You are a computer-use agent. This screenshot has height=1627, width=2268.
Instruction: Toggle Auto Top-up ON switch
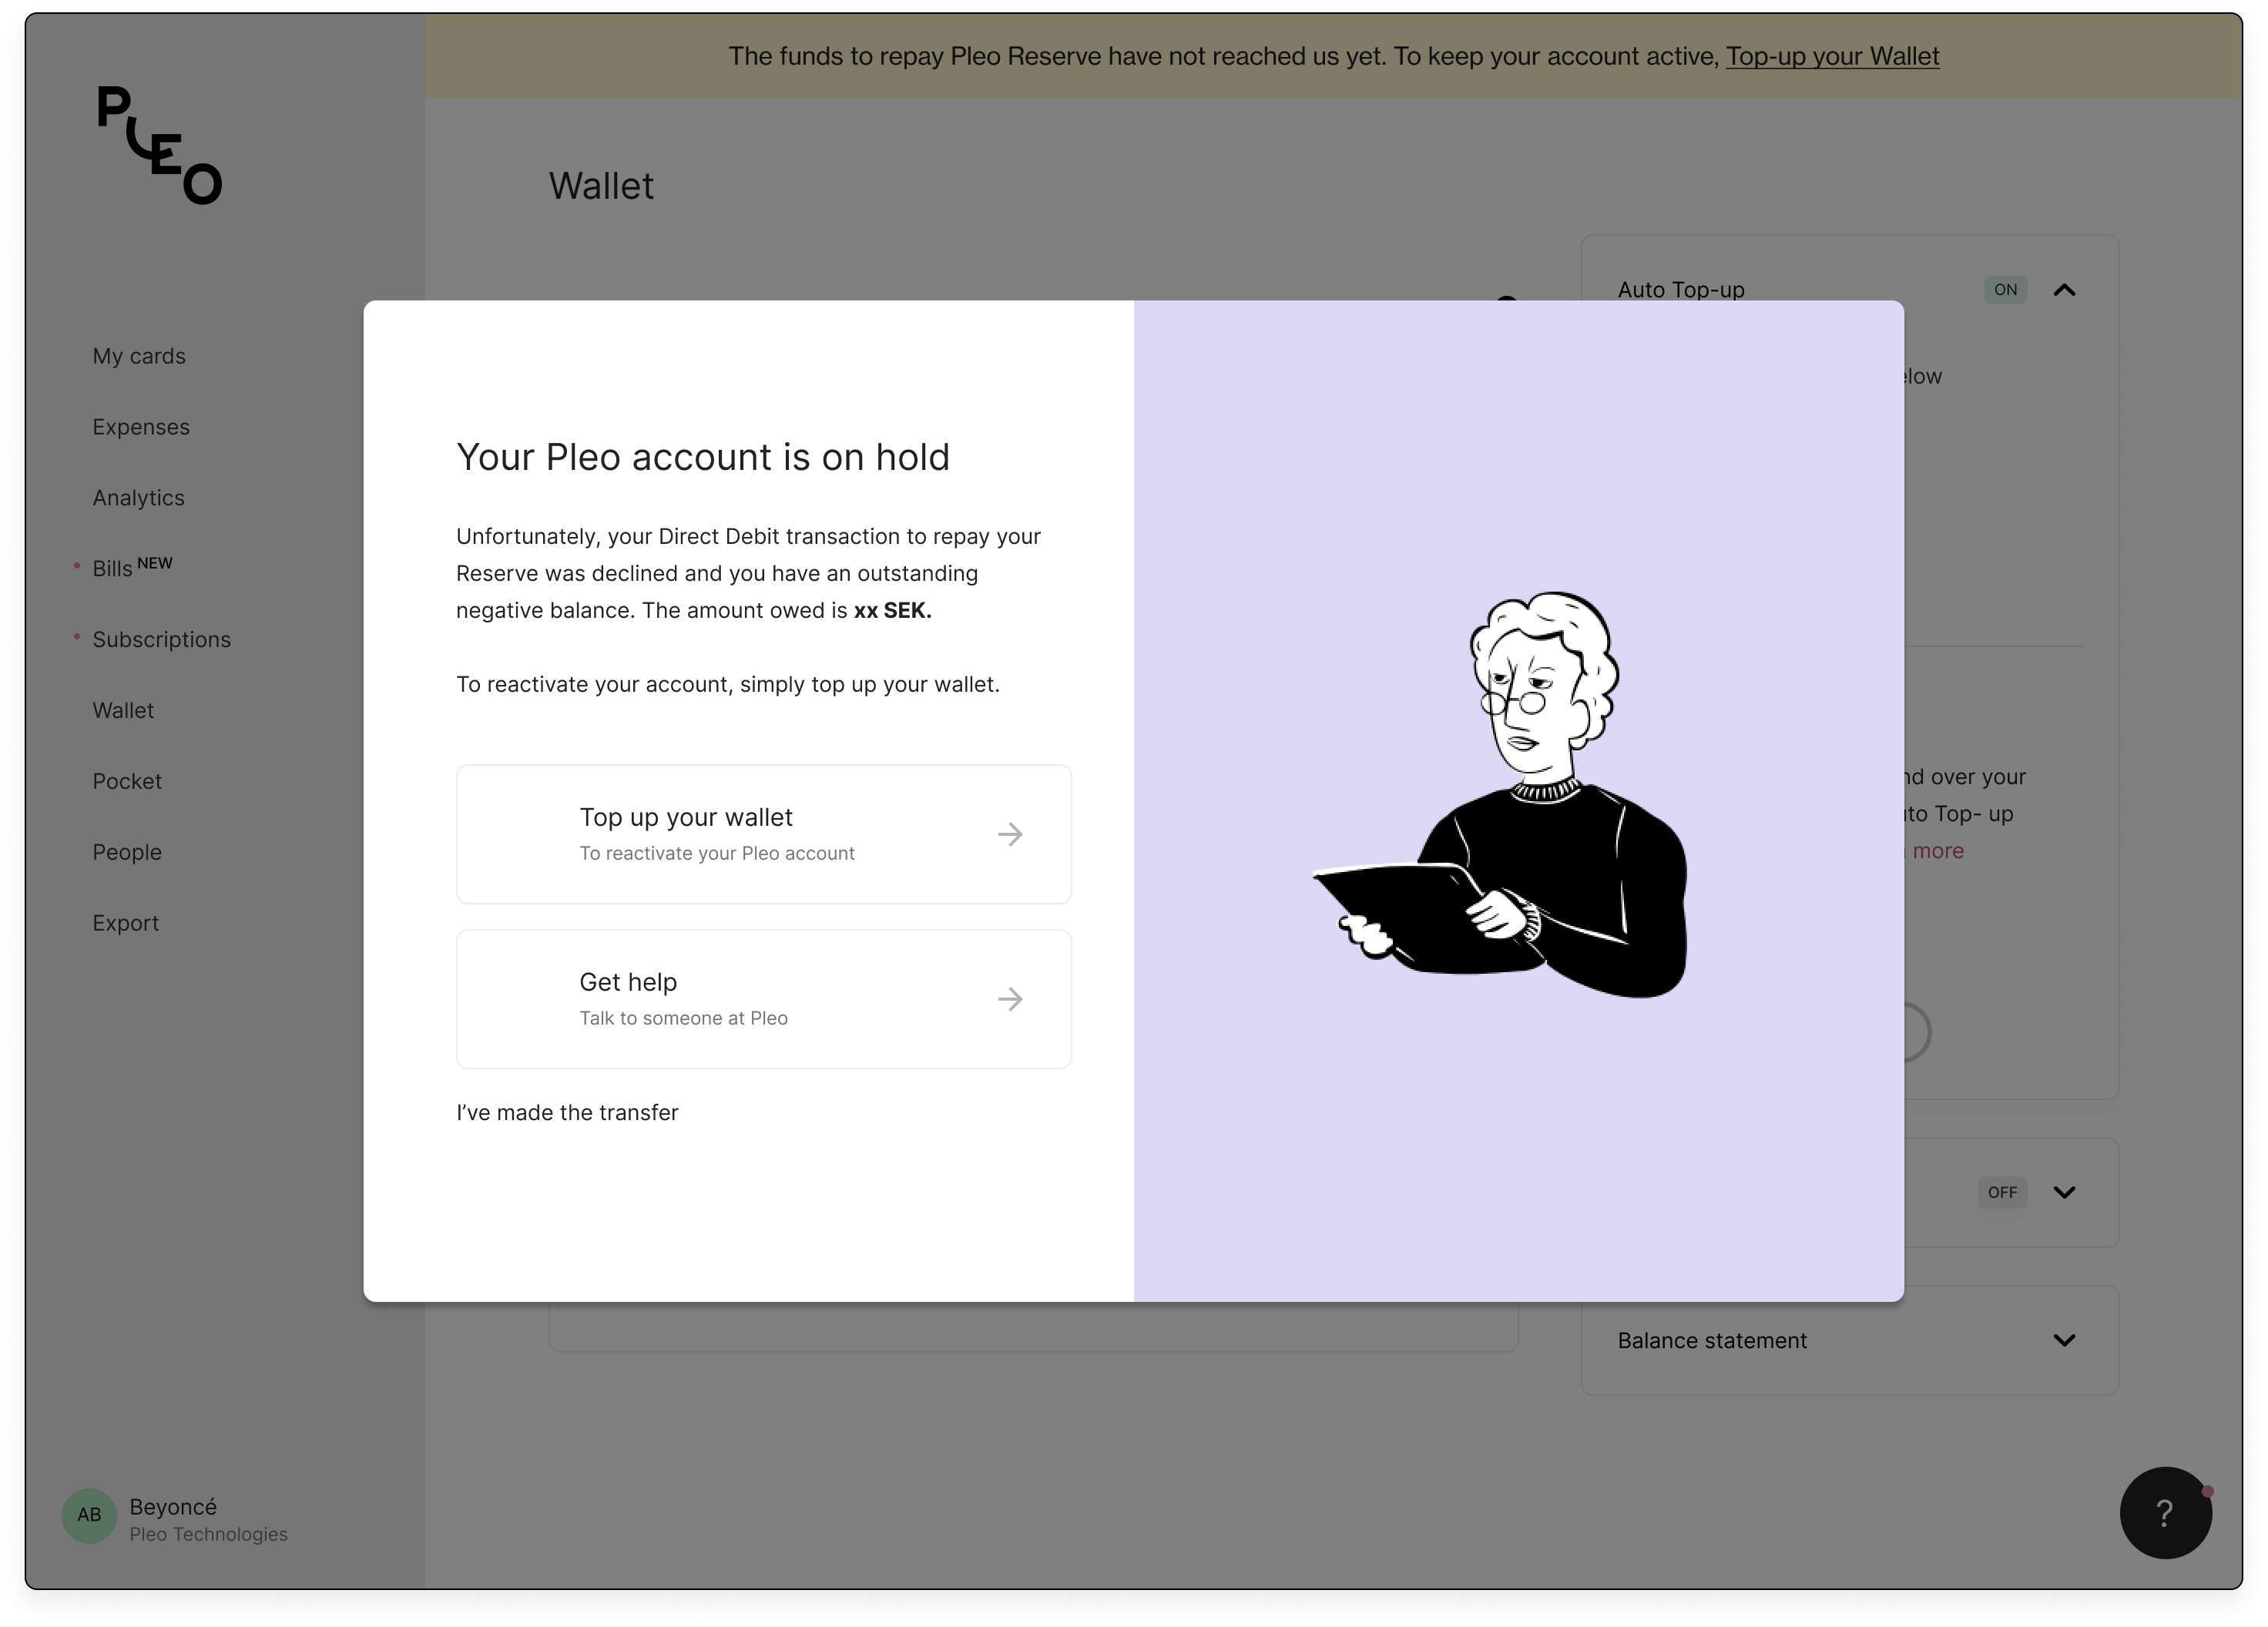click(x=2005, y=289)
